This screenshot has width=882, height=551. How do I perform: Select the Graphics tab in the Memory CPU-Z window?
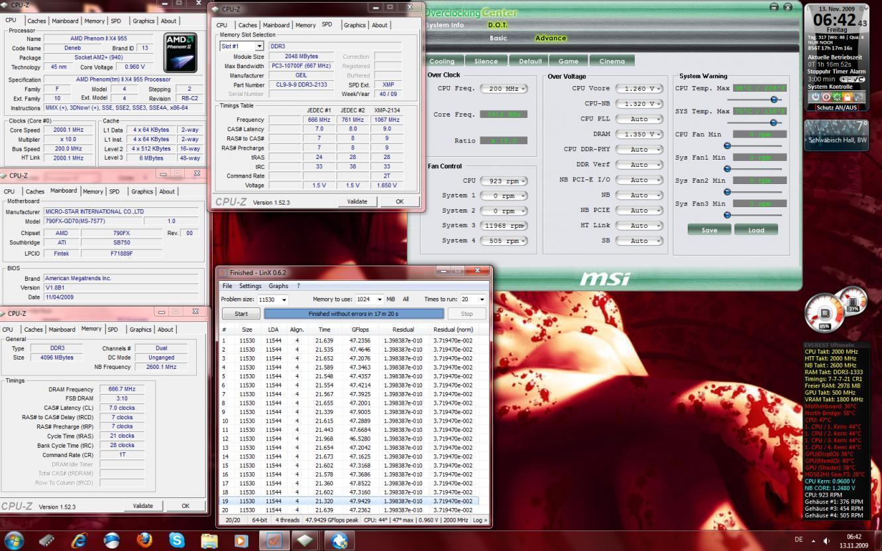tap(140, 329)
